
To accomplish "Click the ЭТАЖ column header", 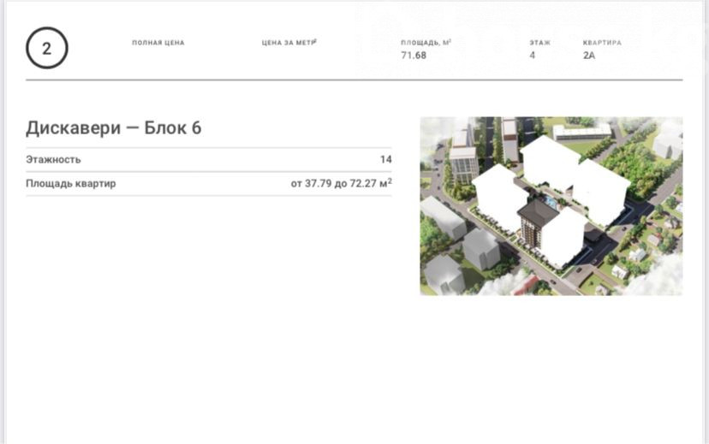I will pyautogui.click(x=539, y=43).
